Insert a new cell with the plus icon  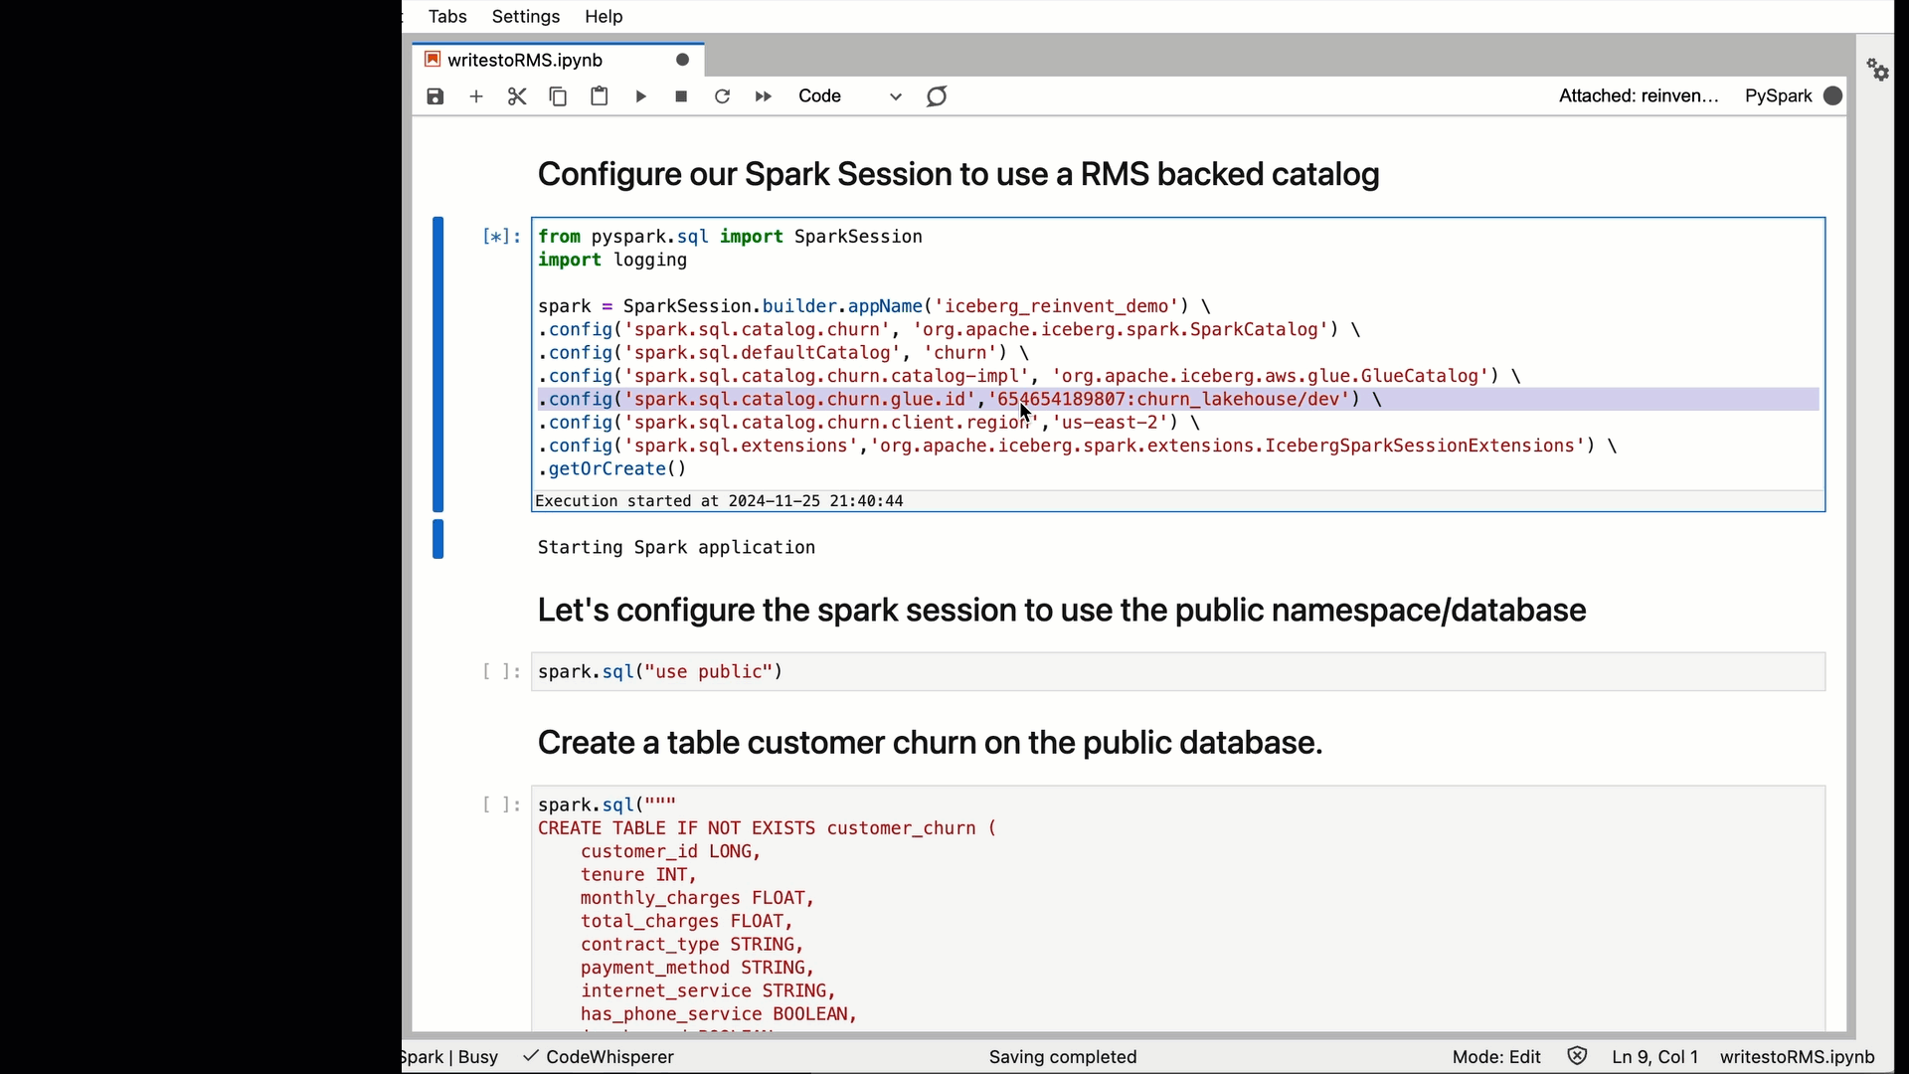coord(476,96)
